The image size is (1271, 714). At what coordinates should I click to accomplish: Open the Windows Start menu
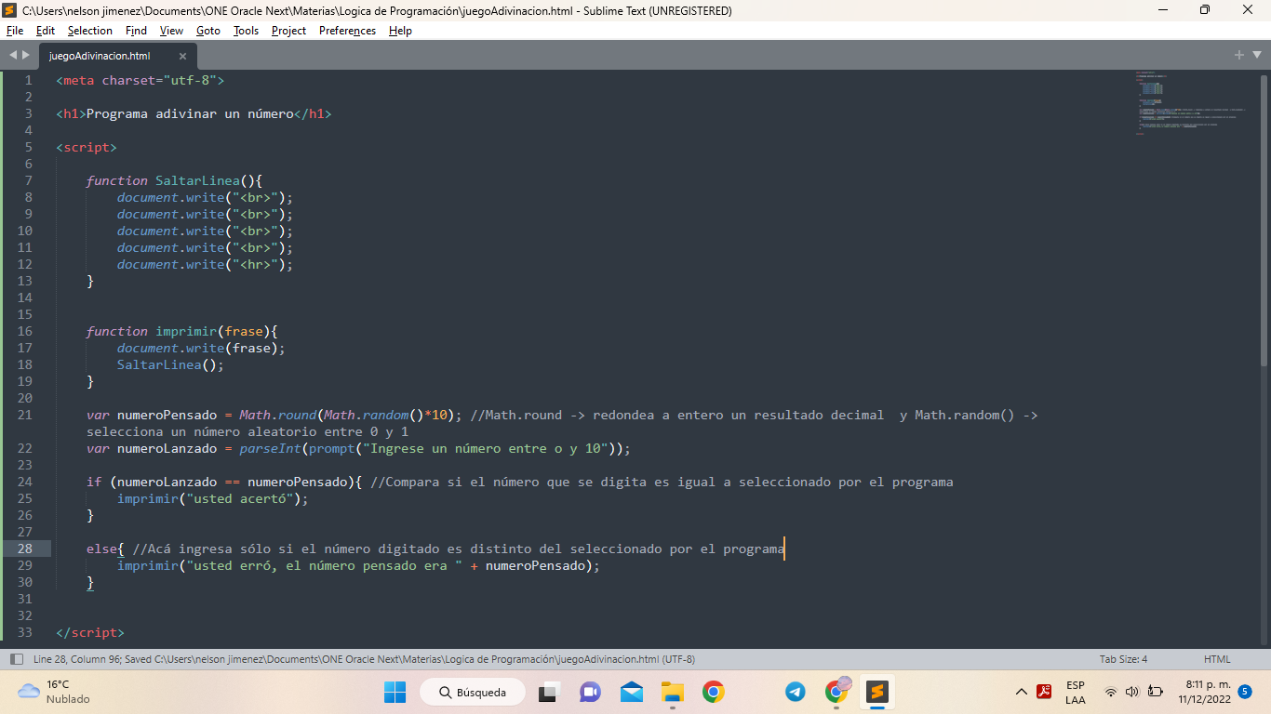point(395,692)
